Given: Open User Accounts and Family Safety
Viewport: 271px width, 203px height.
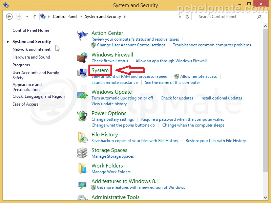Looking at the screenshot, I should pyautogui.click(x=36, y=75).
